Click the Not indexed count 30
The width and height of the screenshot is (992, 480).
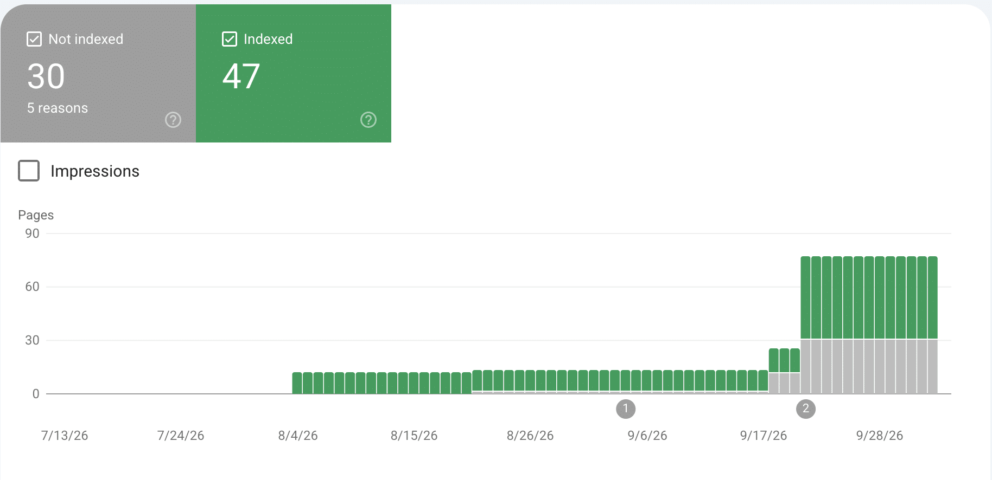[x=46, y=76]
